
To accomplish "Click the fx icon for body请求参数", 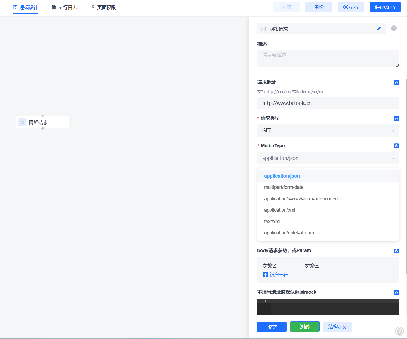I will [396, 251].
